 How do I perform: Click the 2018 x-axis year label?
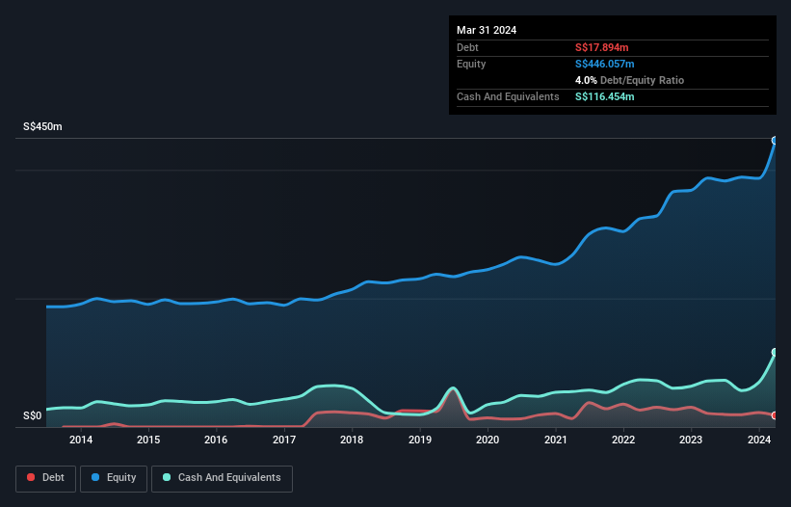352,440
